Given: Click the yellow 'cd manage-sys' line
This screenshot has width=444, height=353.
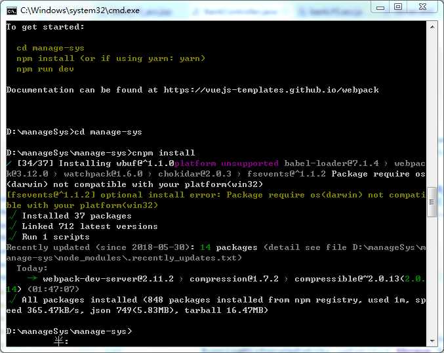Looking at the screenshot, I should coord(50,48).
